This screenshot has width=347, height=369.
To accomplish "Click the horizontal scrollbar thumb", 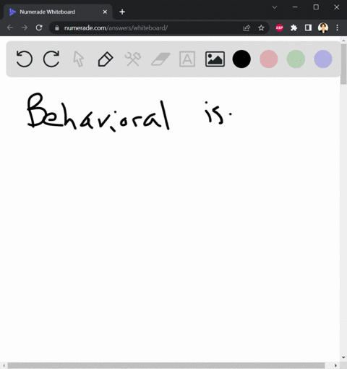I will 166,365.
